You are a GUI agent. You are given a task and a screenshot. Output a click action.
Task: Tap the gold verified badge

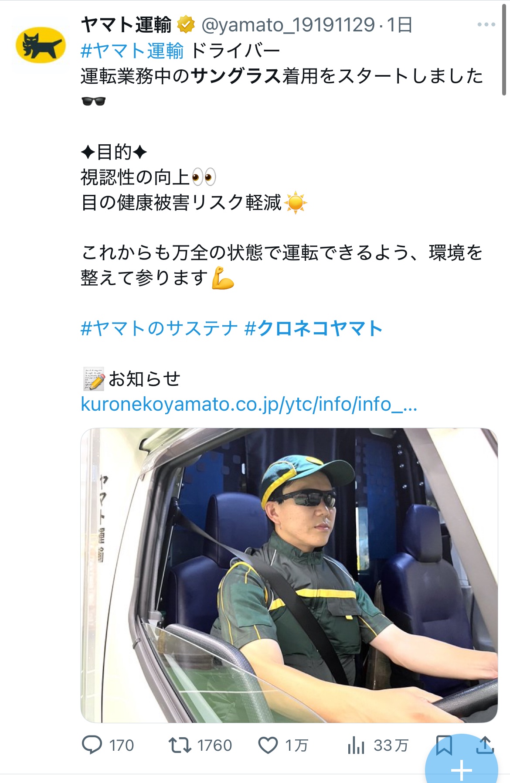[x=186, y=25]
